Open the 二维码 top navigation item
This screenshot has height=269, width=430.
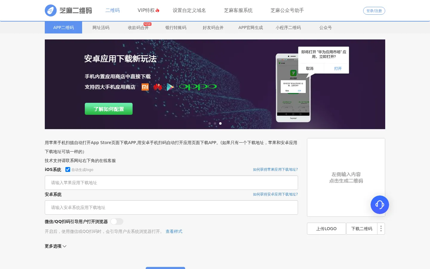coord(113,10)
